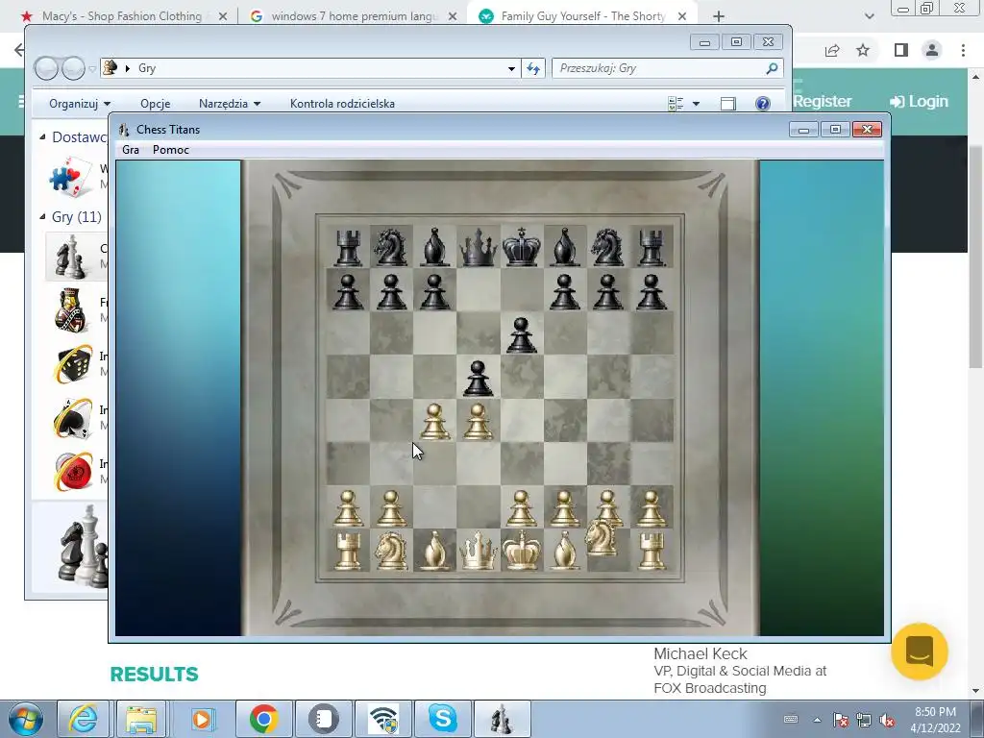Click the search magnifier icon in Gry window

pos(772,68)
